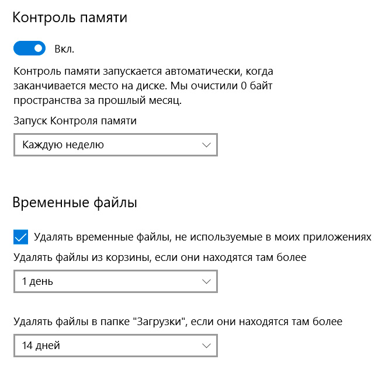Viewport: 392px width, 380px height.
Task: Click the "Вкл." label beside the switch
Action: click(x=64, y=48)
